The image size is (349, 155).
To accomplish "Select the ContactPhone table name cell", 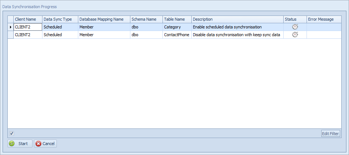I will click(x=177, y=35).
